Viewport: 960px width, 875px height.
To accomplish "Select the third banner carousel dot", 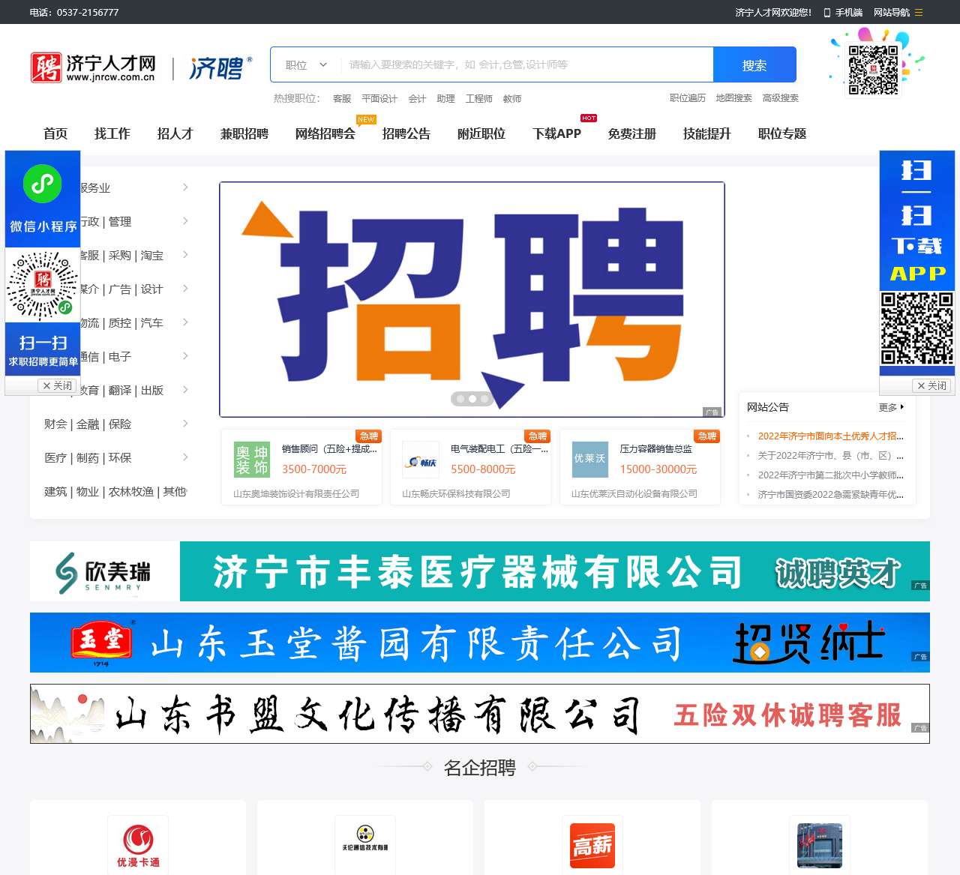I will (x=484, y=399).
